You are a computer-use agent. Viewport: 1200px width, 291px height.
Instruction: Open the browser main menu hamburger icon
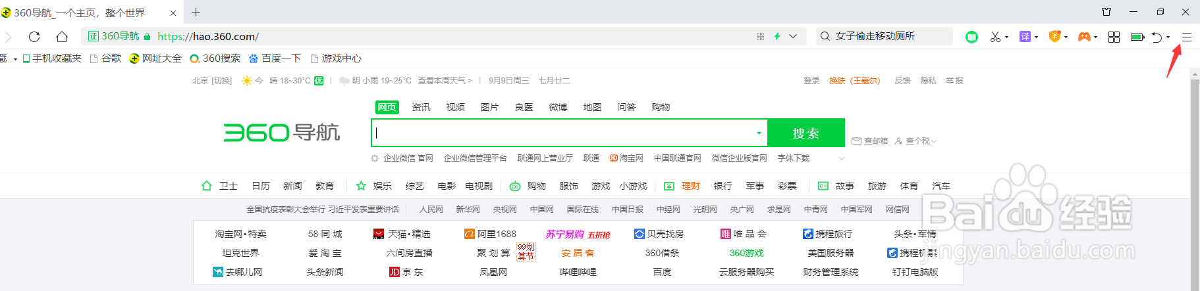click(1186, 37)
